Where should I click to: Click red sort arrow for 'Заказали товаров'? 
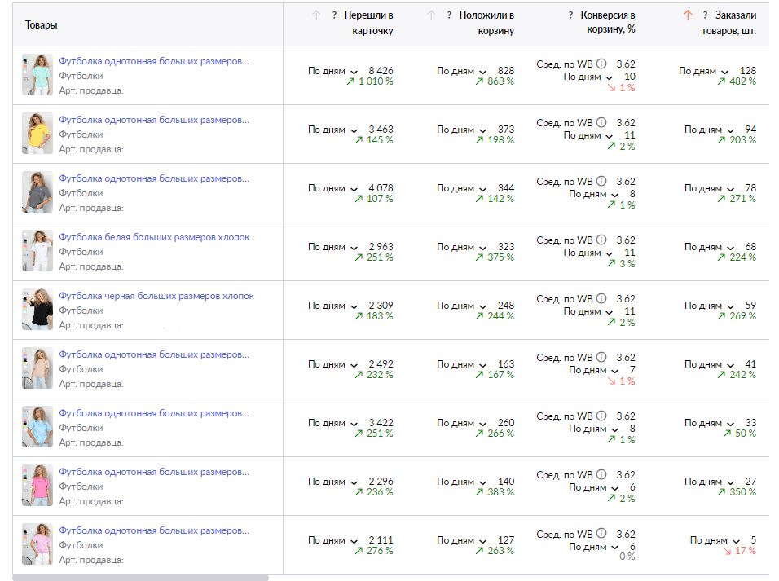688,15
